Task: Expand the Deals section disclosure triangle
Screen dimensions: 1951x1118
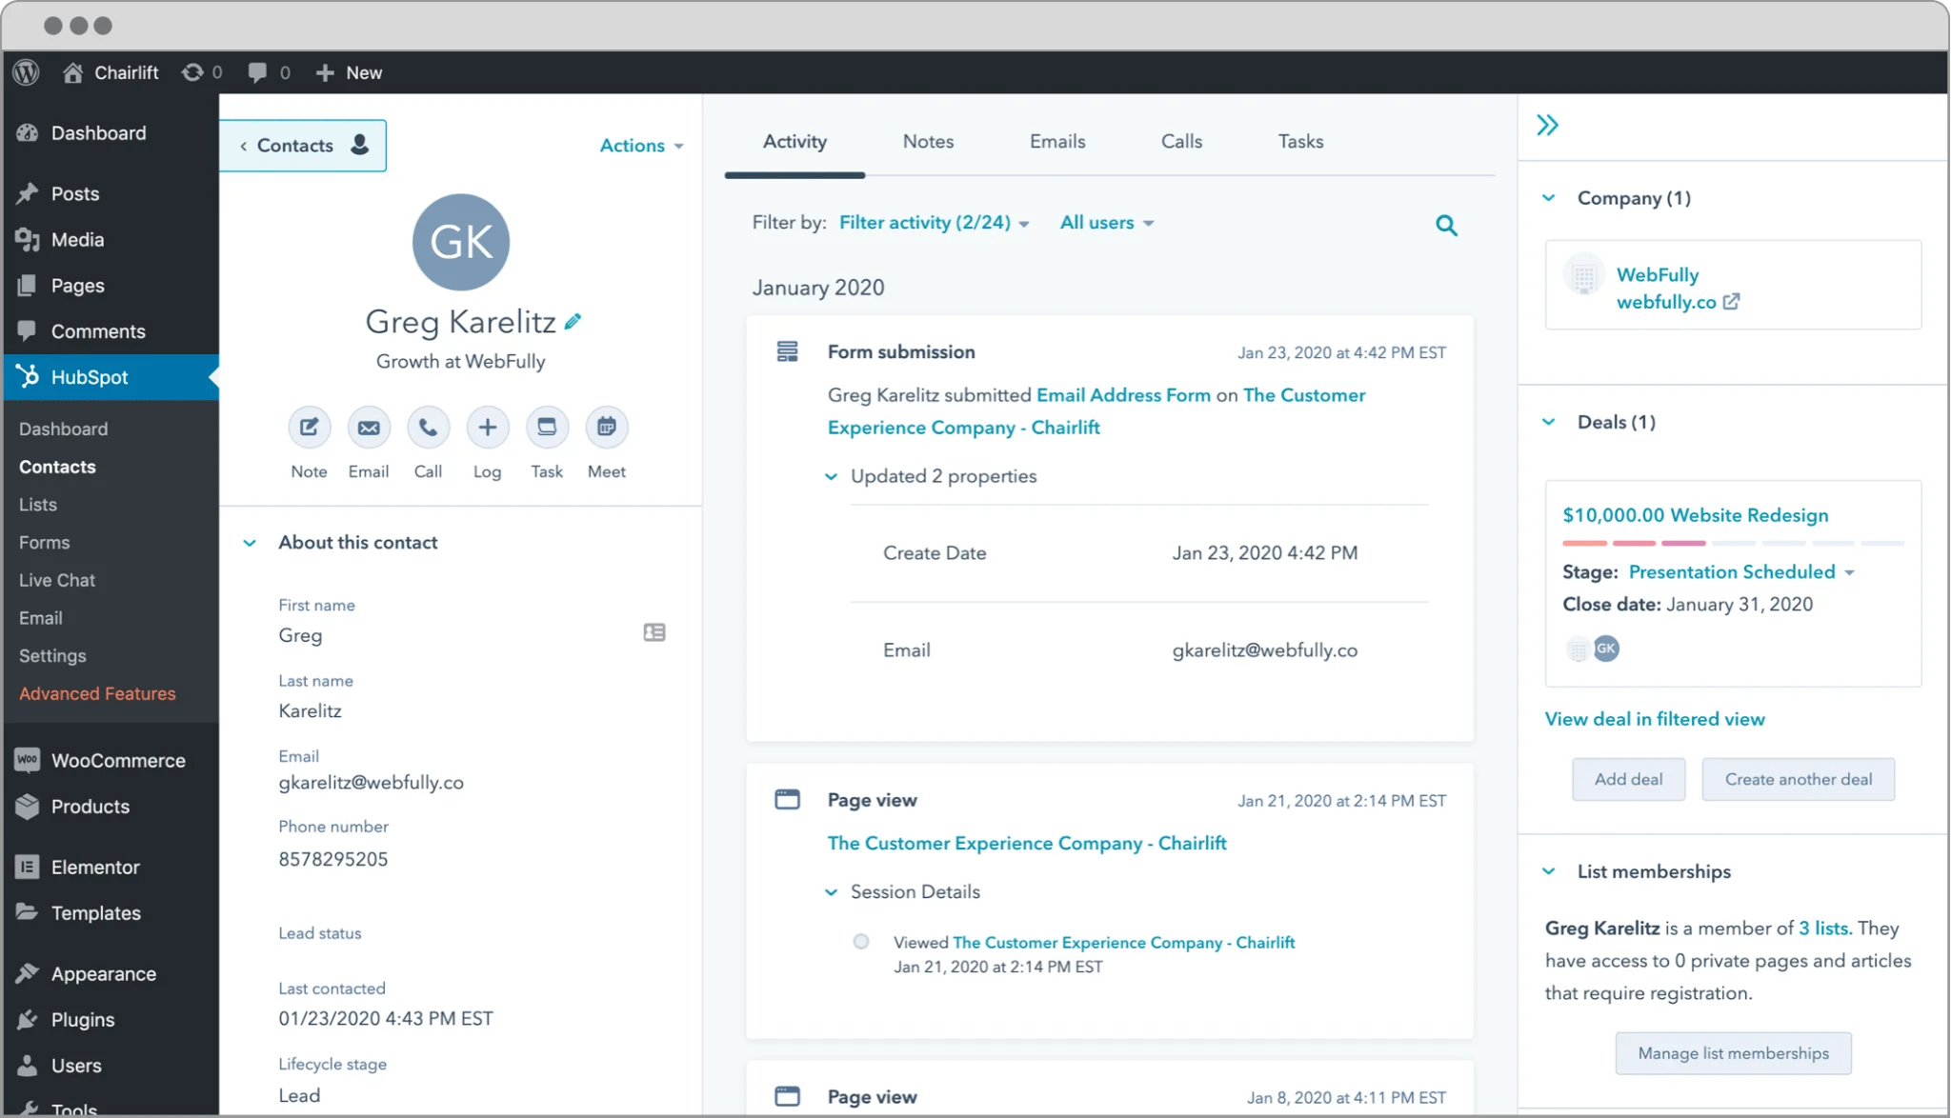Action: 1552,422
